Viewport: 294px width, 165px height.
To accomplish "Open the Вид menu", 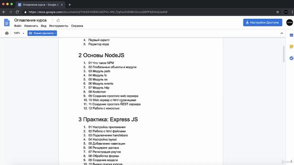I will 44,26.
